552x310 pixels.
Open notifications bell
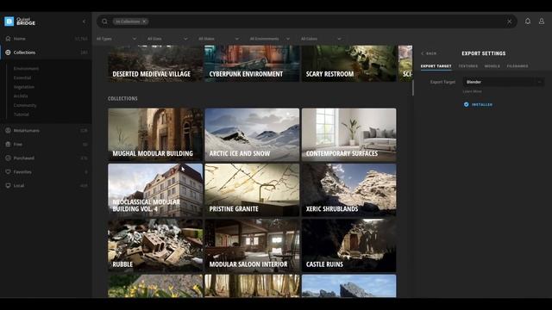coord(528,21)
